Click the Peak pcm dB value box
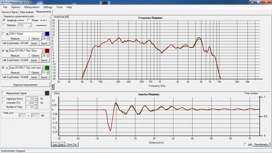The width and height of the screenshot is (272, 153). [x=35, y=116]
